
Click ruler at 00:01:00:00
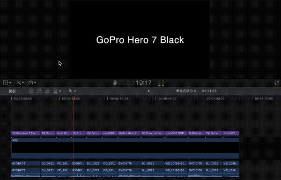215,98
